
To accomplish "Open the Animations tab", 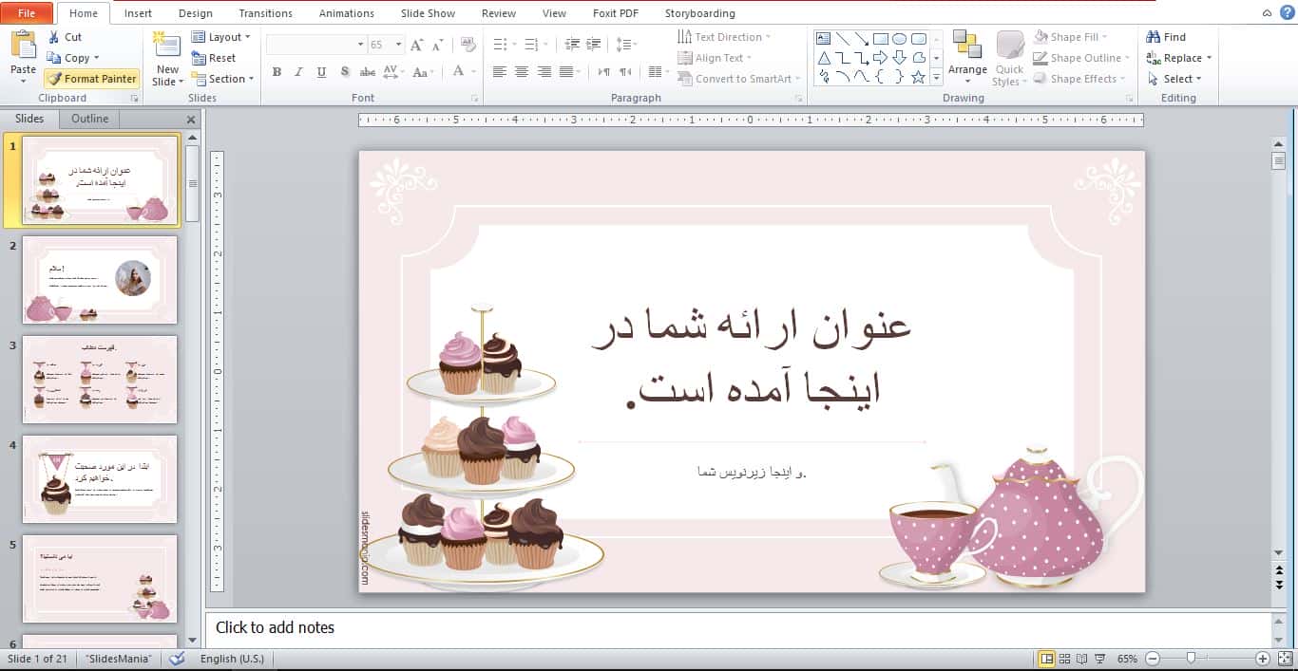I will tap(347, 13).
